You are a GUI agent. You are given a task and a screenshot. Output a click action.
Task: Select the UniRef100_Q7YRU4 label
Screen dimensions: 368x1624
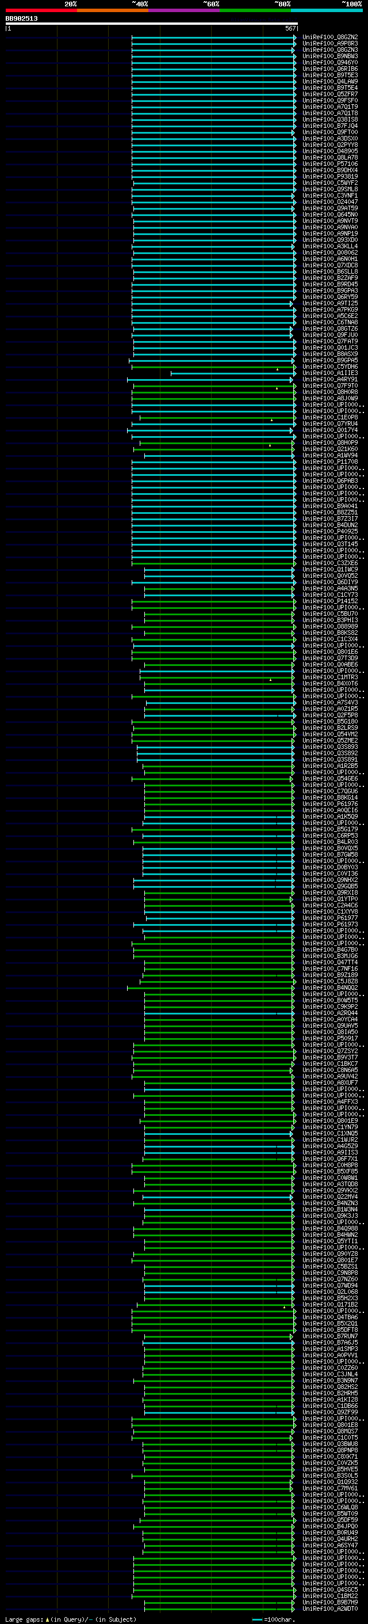[x=330, y=423]
